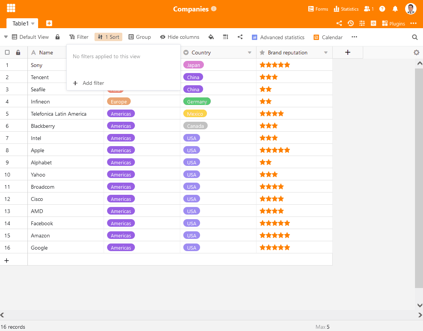Click the Companies base title

coord(191,9)
